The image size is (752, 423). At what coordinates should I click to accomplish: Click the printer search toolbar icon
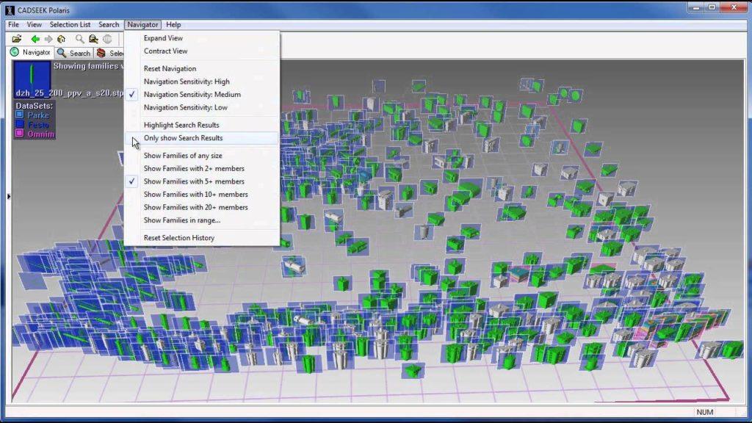(x=93, y=39)
